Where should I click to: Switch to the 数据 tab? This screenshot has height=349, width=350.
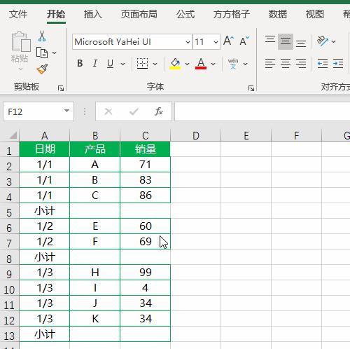[278, 14]
